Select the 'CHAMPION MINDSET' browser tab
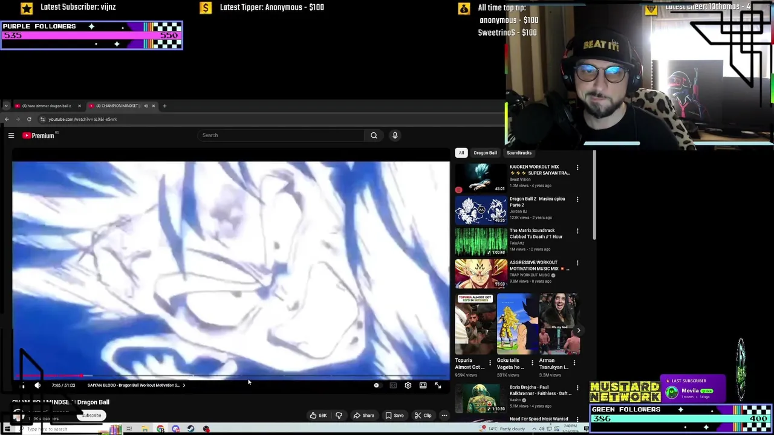 [117, 106]
